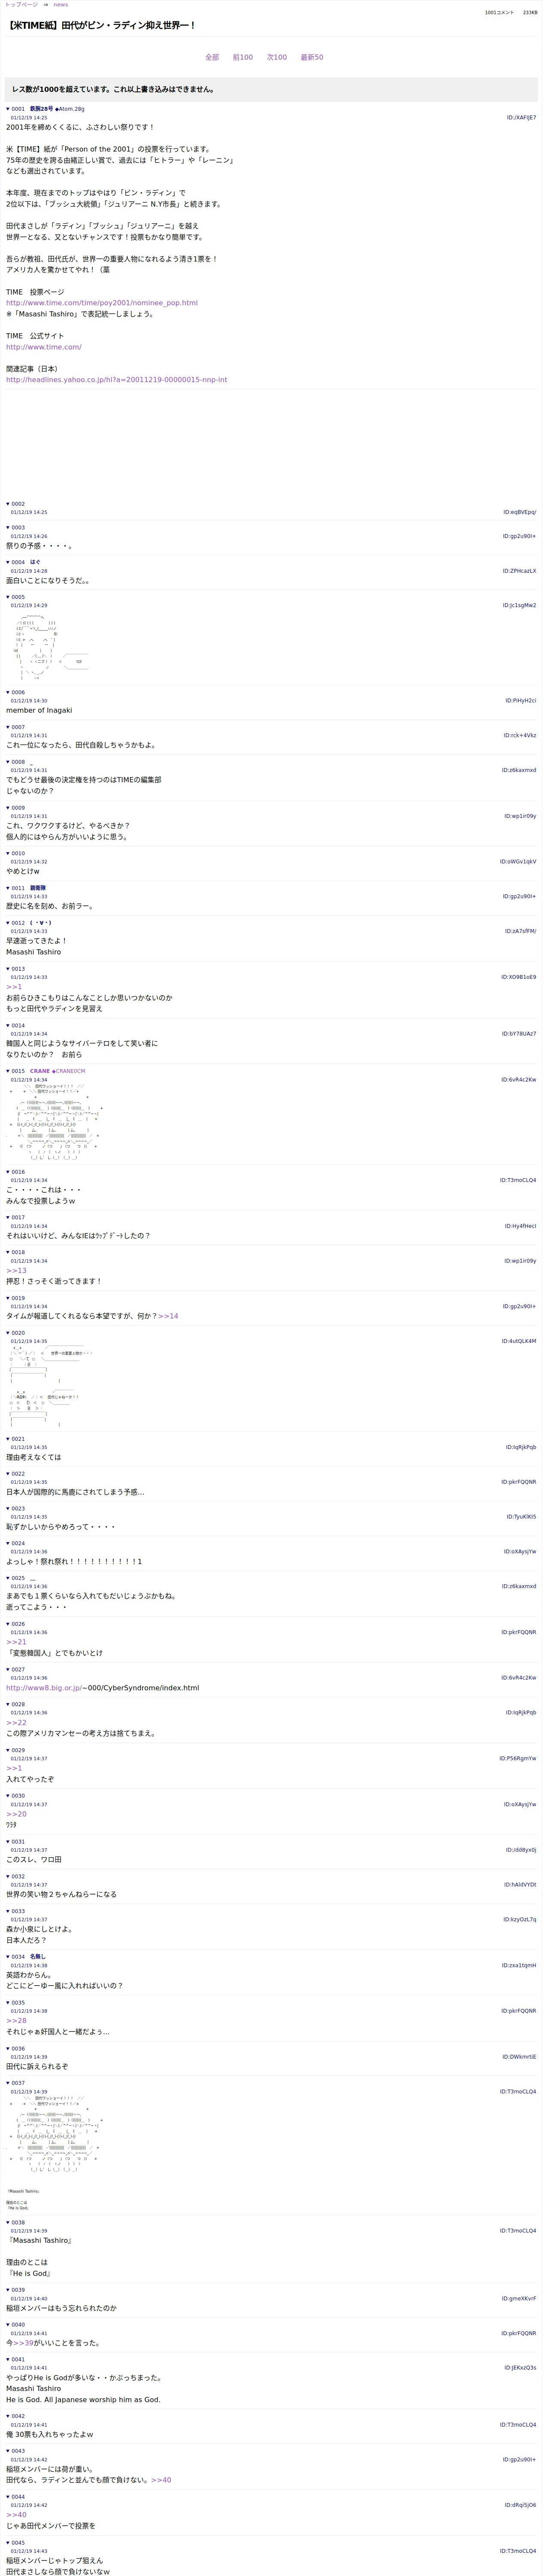
Task: Select the 全部 navigation tab
Action: [x=212, y=57]
